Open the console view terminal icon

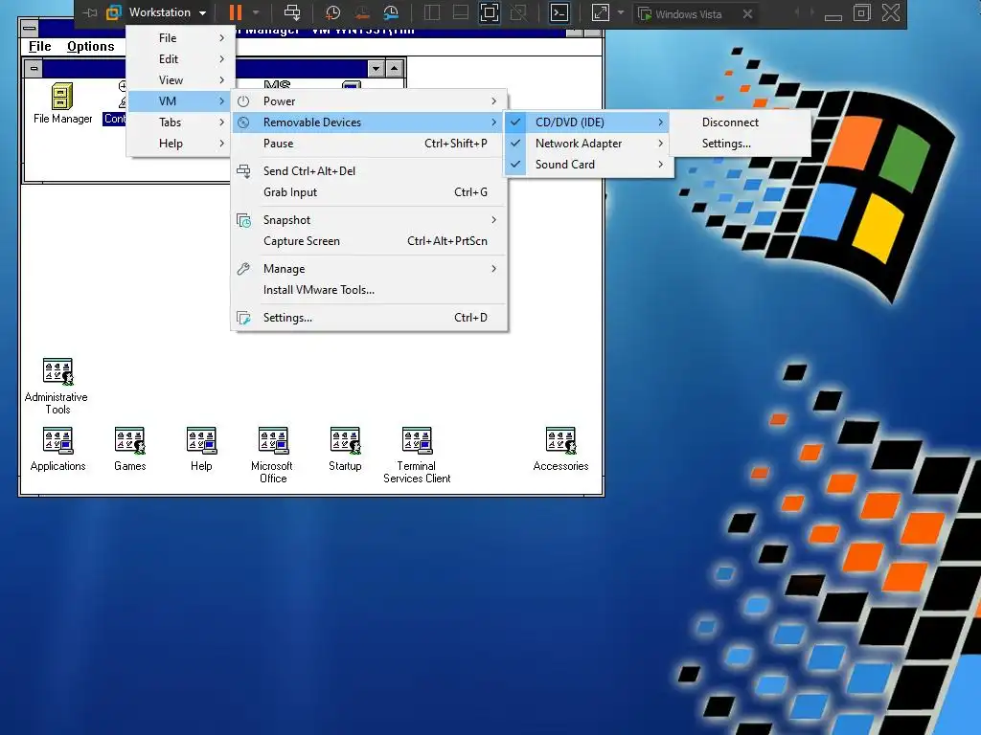[559, 12]
